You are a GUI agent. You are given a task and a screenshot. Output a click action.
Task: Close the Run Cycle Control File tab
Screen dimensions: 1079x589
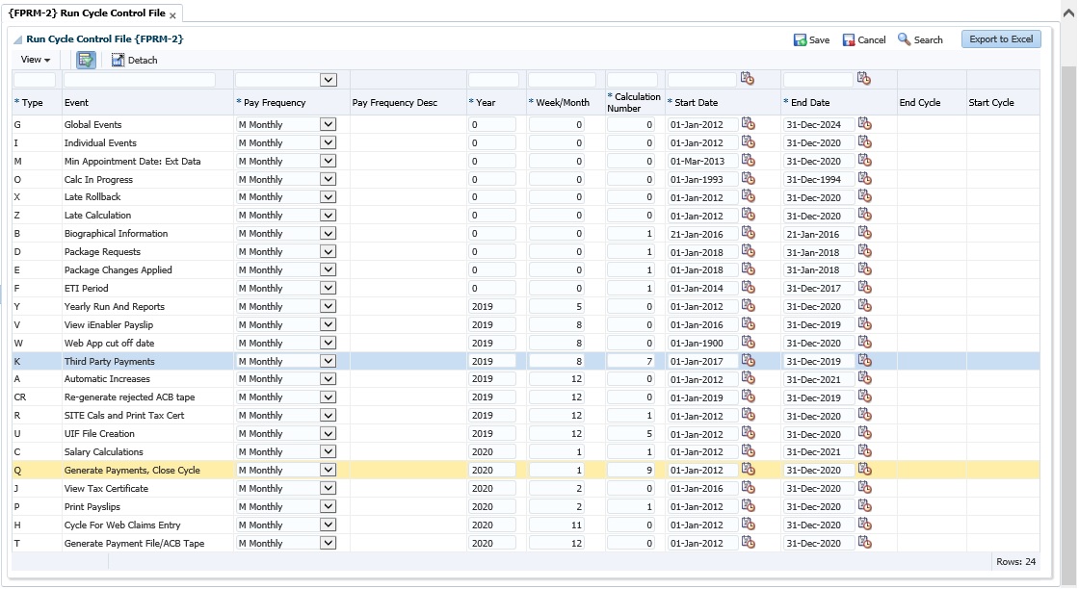173,15
